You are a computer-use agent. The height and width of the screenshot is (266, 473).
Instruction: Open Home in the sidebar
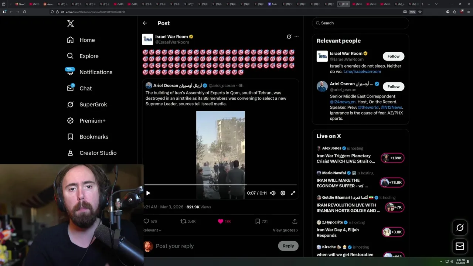[x=81, y=40]
